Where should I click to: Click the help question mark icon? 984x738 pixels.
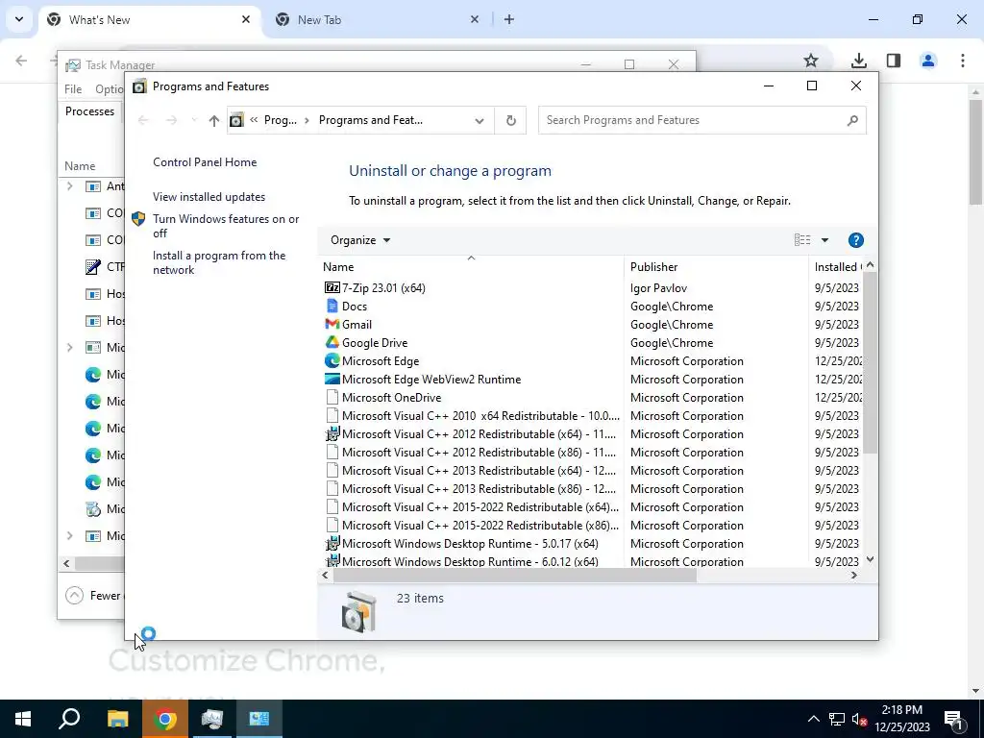click(x=855, y=240)
